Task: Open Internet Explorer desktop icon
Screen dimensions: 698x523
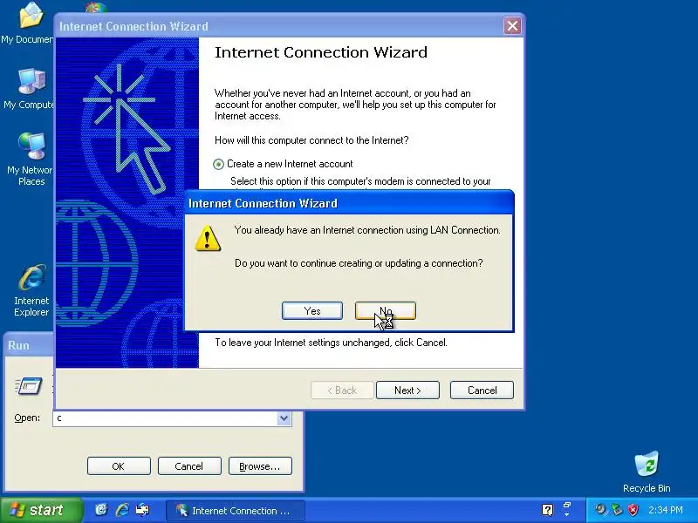Action: pyautogui.click(x=31, y=290)
